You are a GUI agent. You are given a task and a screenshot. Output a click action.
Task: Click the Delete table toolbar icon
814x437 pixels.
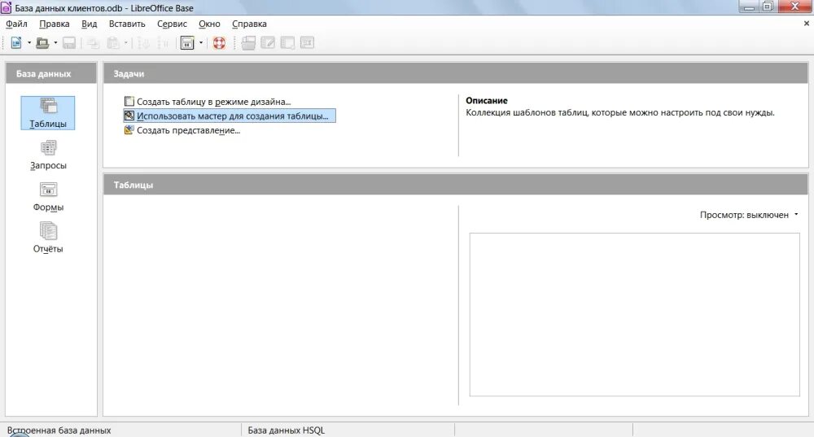point(287,43)
